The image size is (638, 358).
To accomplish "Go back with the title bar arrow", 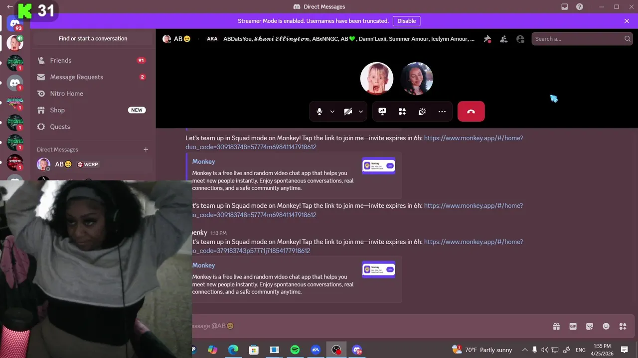I will [x=10, y=7].
